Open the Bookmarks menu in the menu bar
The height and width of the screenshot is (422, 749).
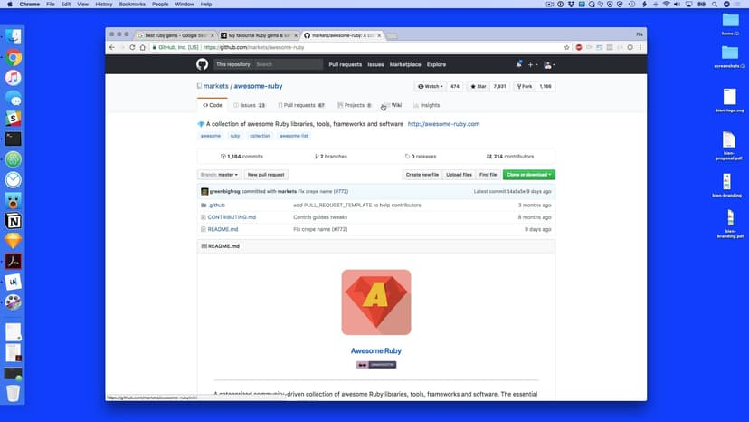131,5
